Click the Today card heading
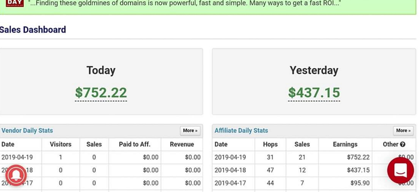The height and width of the screenshot is (192, 420). [x=101, y=70]
